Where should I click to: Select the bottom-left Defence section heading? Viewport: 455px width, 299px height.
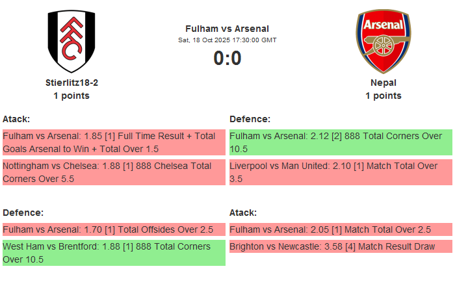pos(23,213)
